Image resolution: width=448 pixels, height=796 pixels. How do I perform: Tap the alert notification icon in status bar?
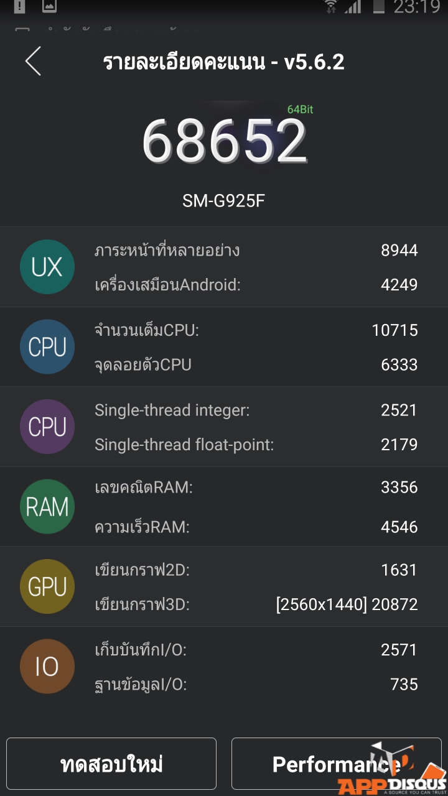19,7
